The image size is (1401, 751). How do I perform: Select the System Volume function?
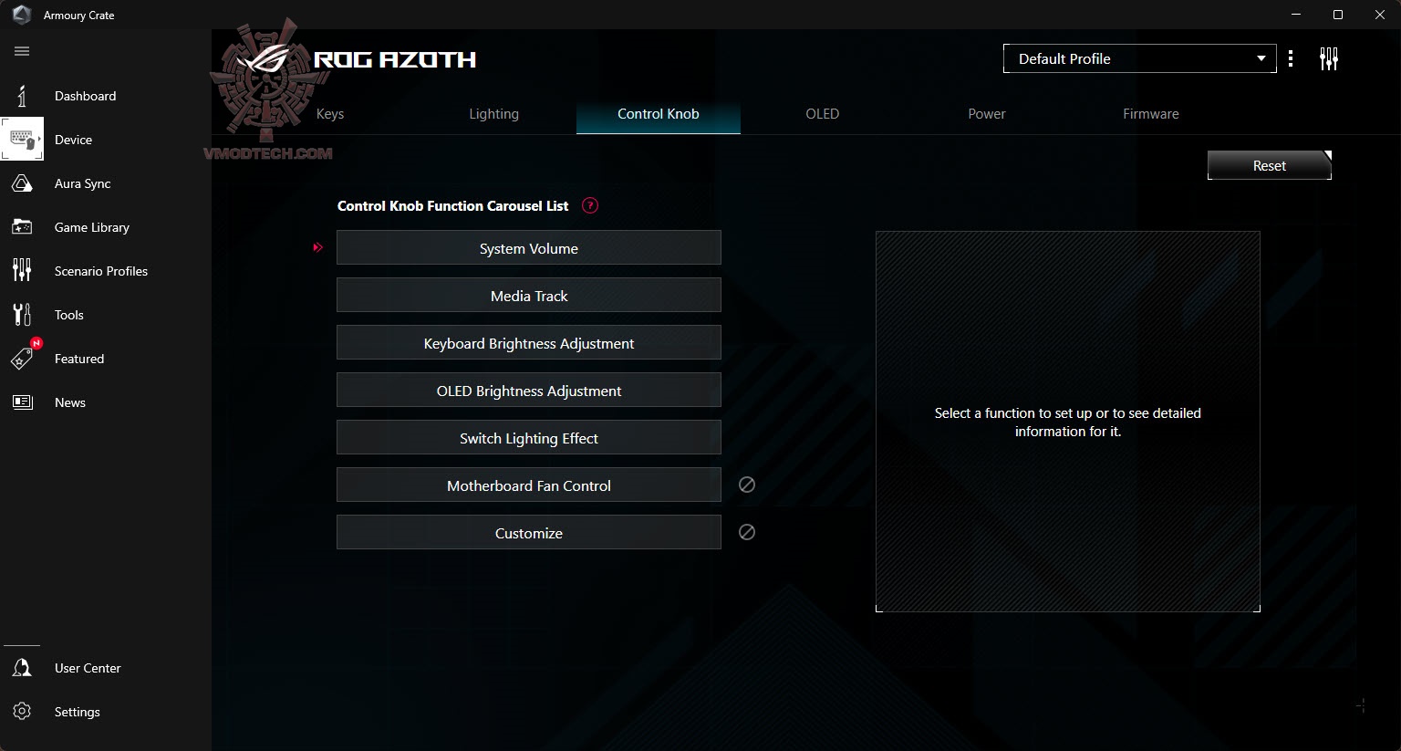click(x=529, y=248)
